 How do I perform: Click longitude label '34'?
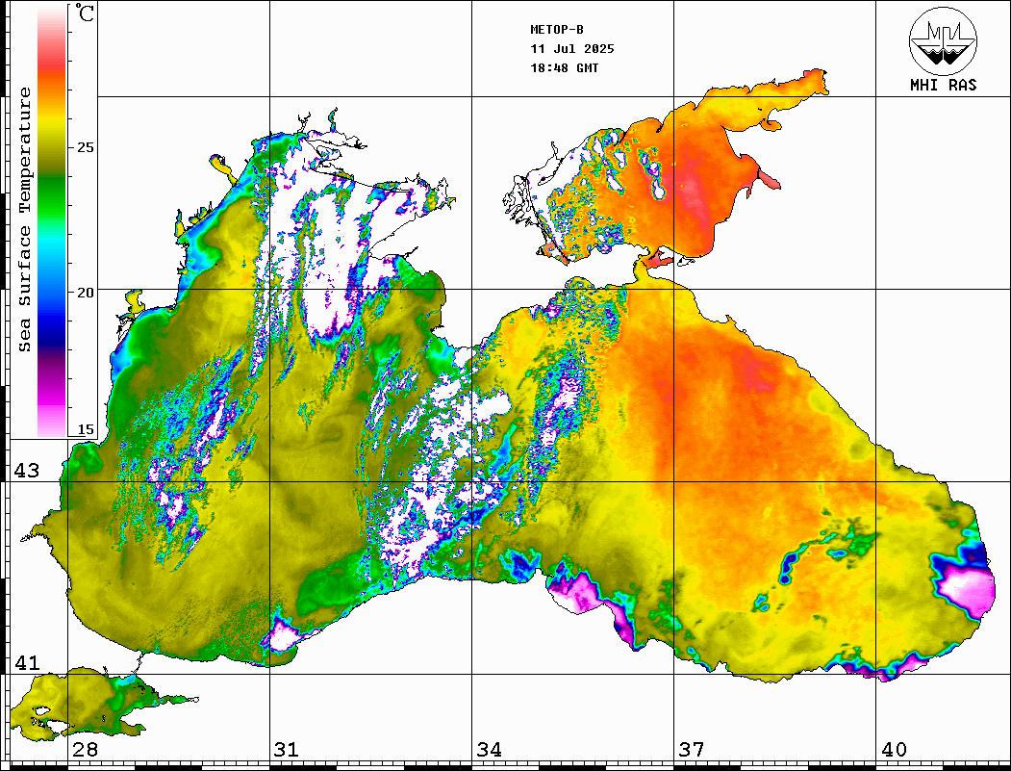pos(489,750)
